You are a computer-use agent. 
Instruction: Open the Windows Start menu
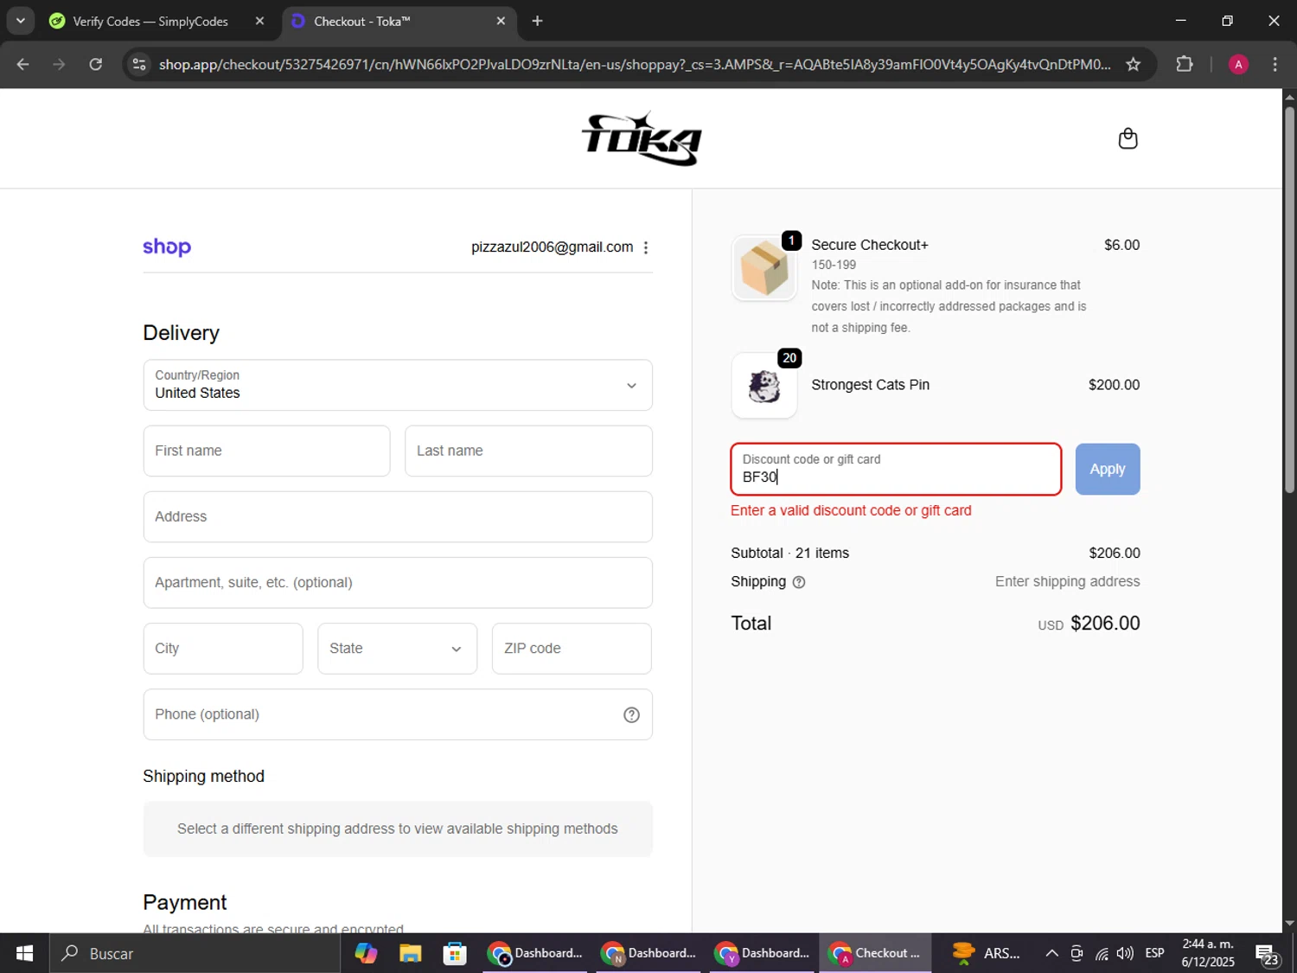tap(24, 953)
